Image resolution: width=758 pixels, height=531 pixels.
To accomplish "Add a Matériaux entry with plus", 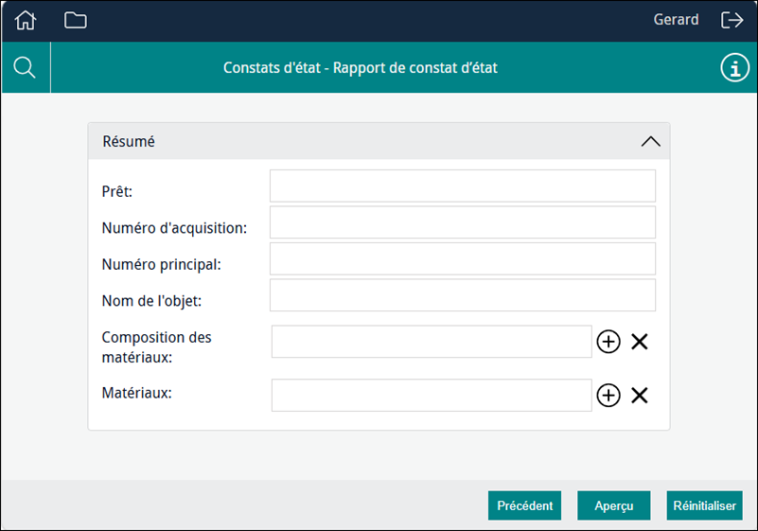I will point(608,396).
